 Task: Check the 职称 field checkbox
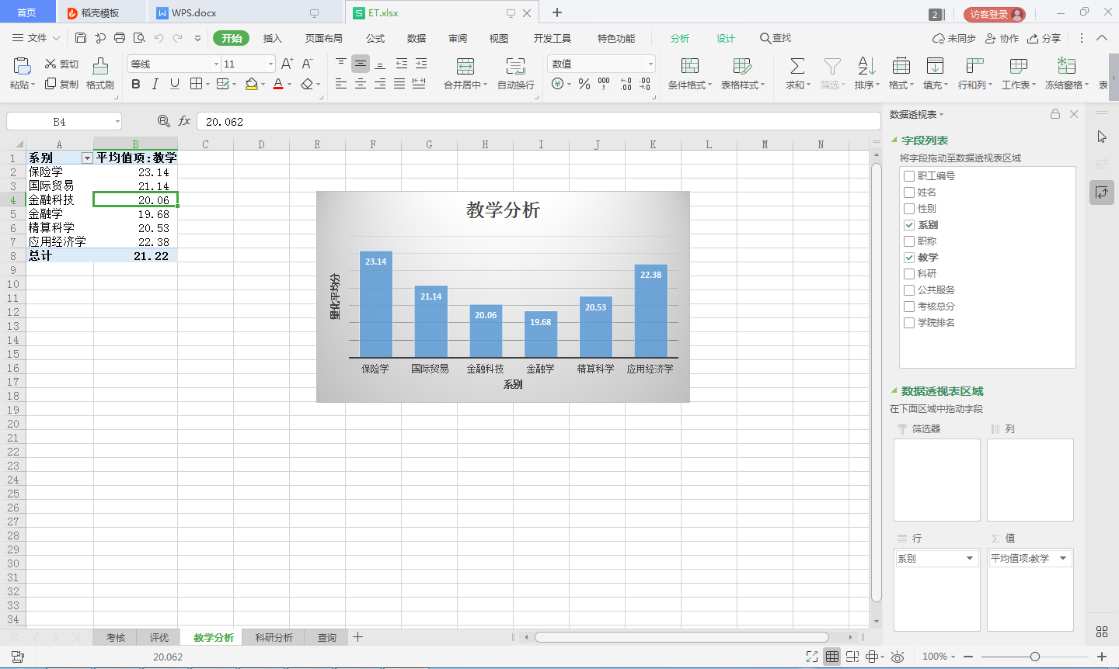pos(909,241)
